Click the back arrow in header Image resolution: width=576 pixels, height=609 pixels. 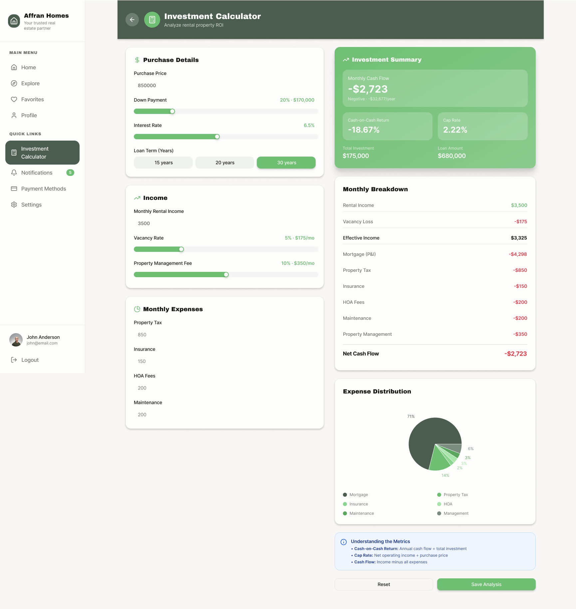[x=132, y=20]
